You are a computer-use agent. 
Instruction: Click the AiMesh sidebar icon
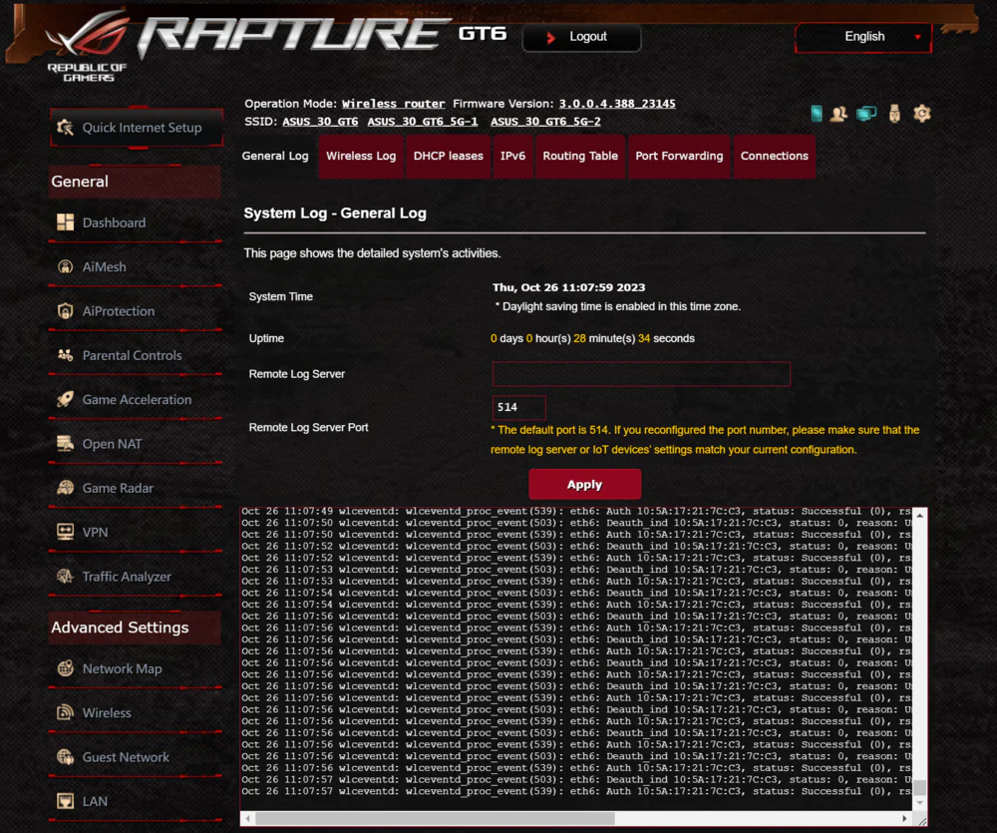click(65, 266)
